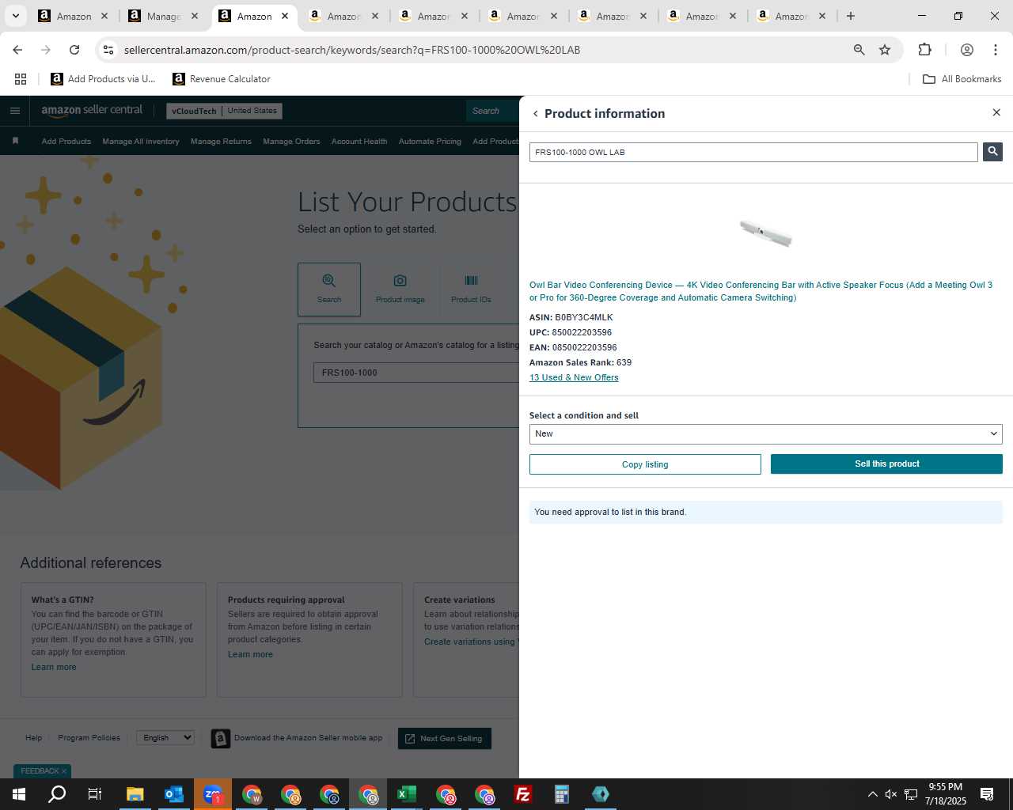
Task: Open Learn more under Products requiring approval
Action: (x=250, y=654)
